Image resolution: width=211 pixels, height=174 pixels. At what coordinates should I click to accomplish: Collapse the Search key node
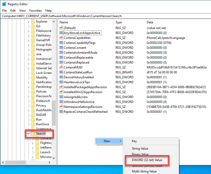29,134
